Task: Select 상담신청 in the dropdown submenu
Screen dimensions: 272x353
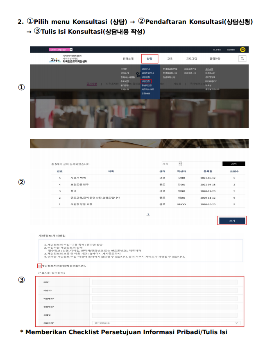Action: coord(146,81)
